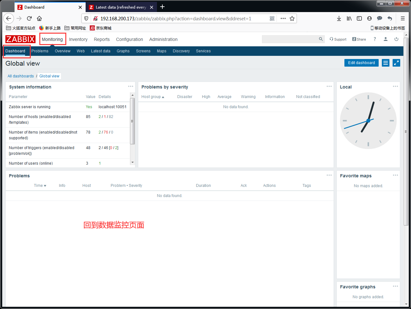
Task: Click the Edit dashboard button
Action: click(362, 63)
